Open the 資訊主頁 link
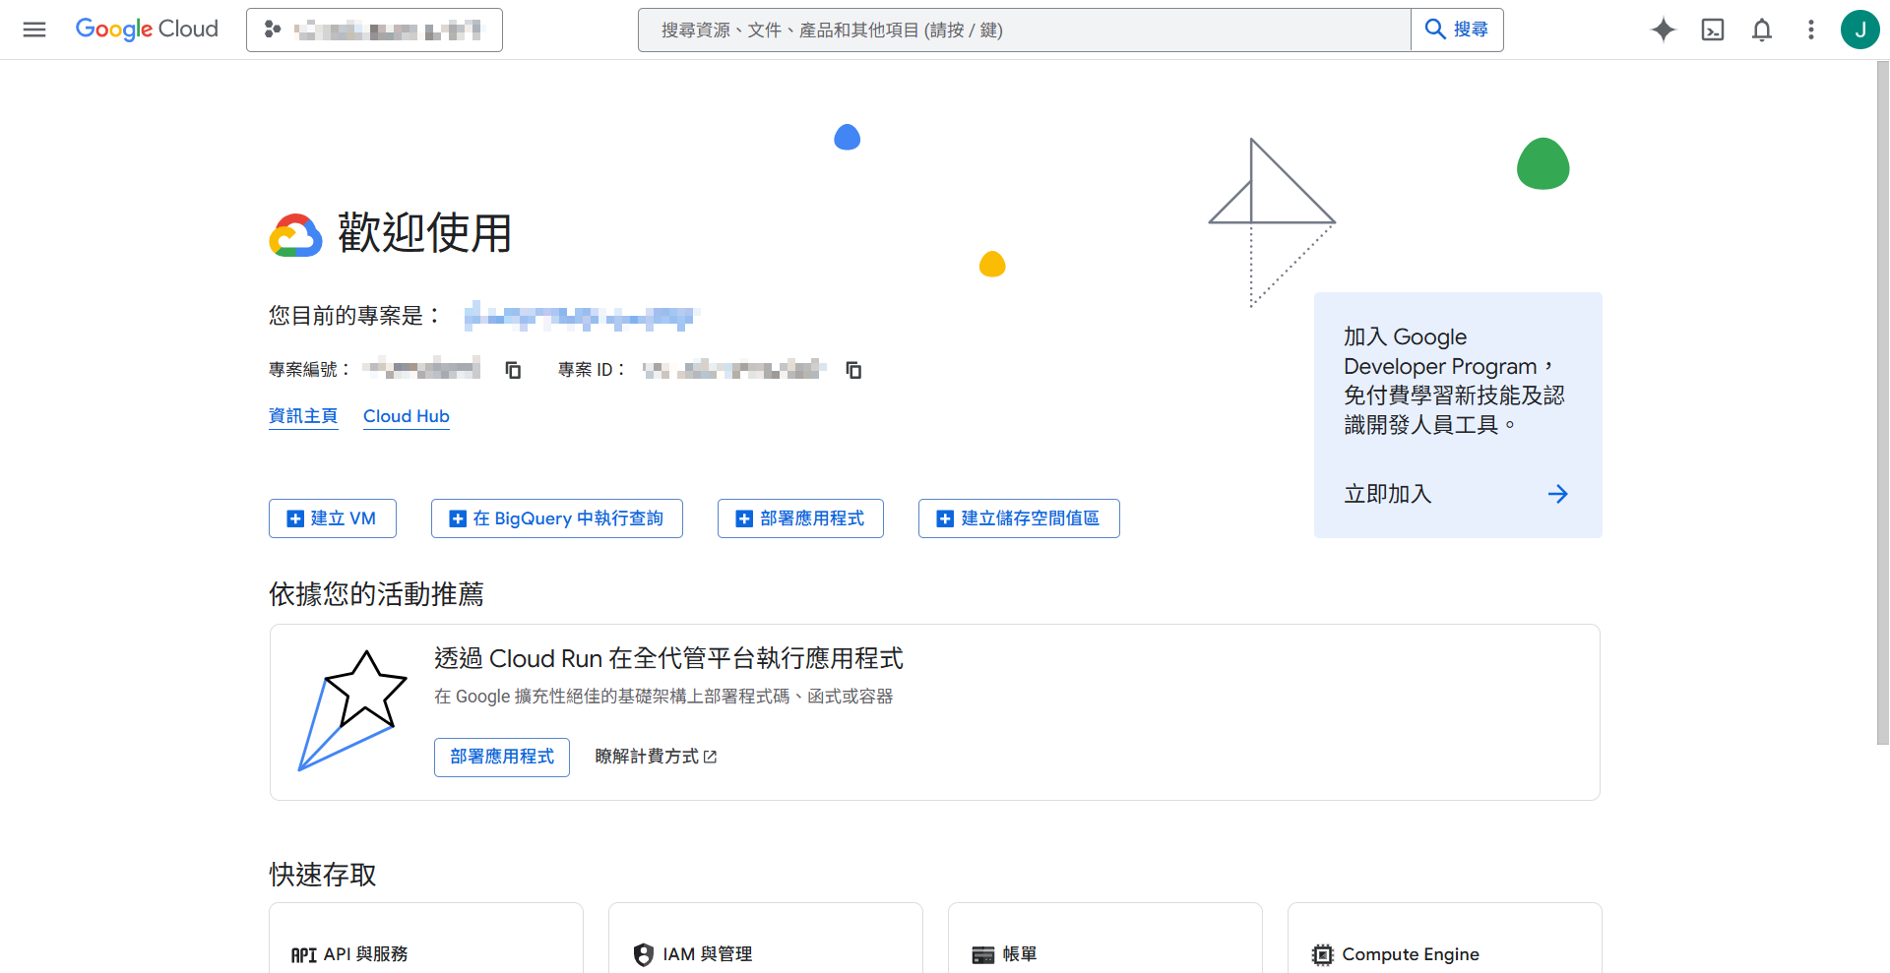 [x=303, y=415]
